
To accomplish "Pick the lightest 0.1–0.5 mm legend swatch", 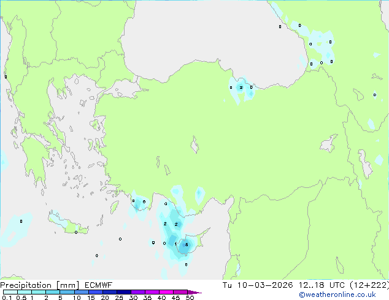I will [x=10, y=292].
